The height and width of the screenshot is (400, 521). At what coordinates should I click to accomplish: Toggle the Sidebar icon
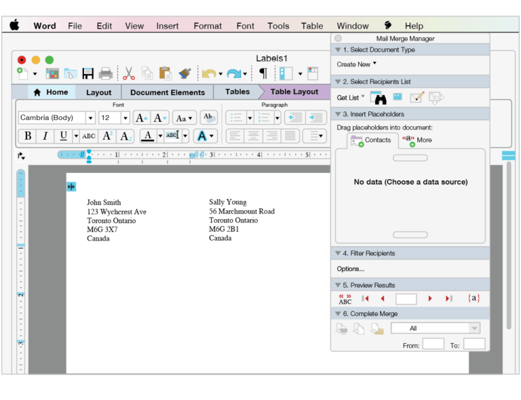[x=286, y=73]
